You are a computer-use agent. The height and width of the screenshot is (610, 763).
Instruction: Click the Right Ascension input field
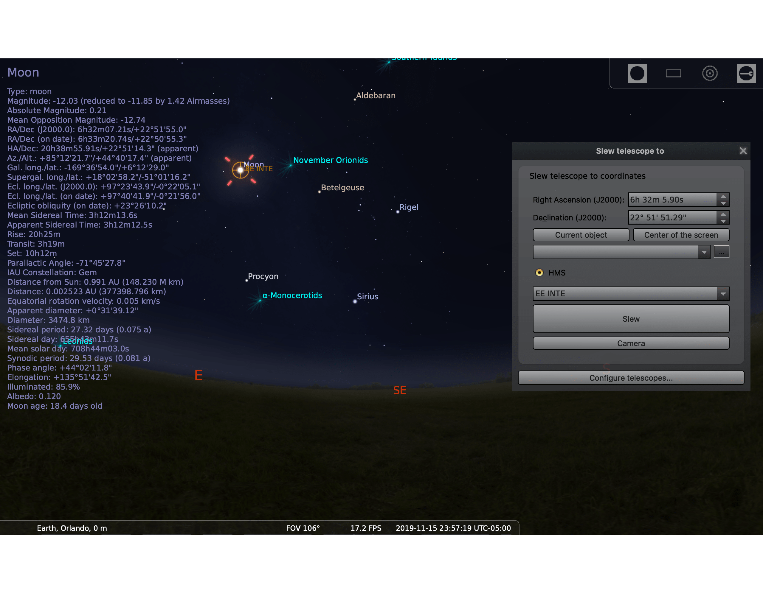point(672,200)
